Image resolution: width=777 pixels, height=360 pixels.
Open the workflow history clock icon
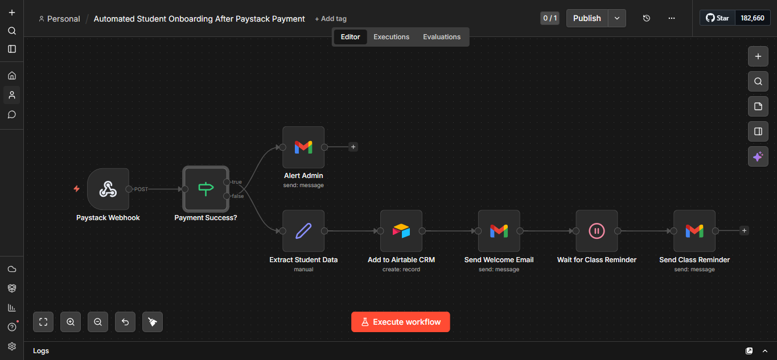647,18
